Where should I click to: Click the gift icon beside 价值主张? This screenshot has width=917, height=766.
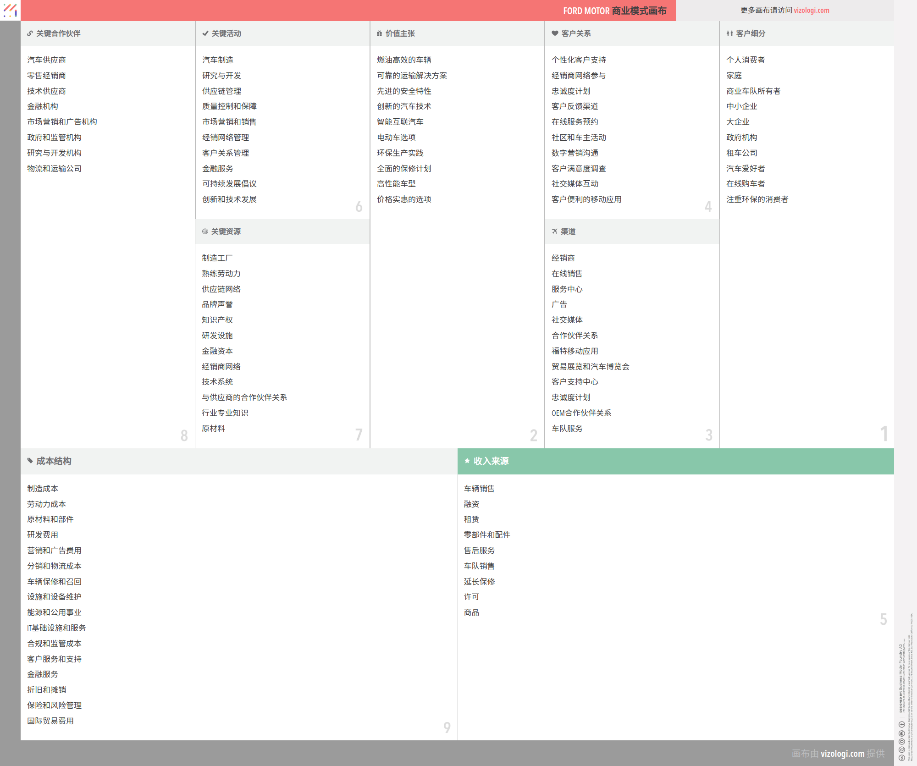(379, 33)
